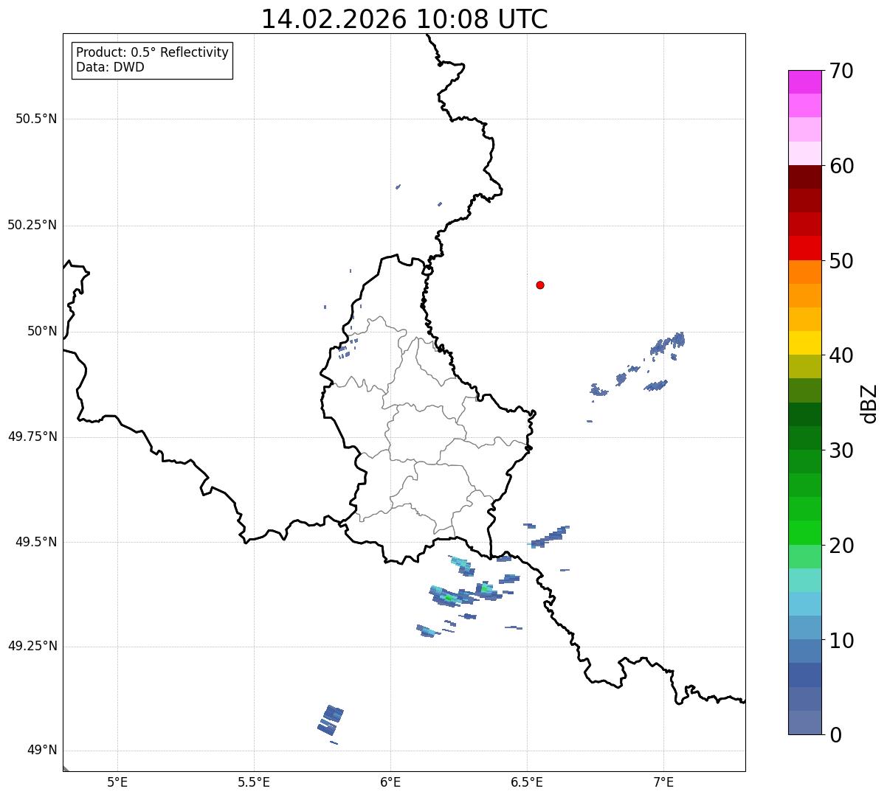
Task: Click the 5.5°E longitude label
Action: coord(254,782)
